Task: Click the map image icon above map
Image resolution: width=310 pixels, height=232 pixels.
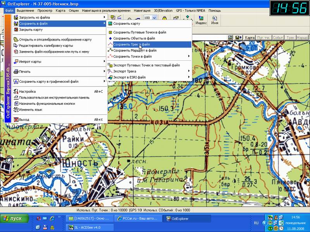Action: coord(230,38)
